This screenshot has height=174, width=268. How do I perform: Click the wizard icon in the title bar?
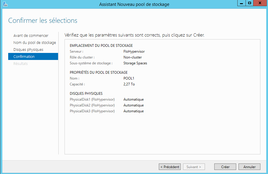pos(5,4)
